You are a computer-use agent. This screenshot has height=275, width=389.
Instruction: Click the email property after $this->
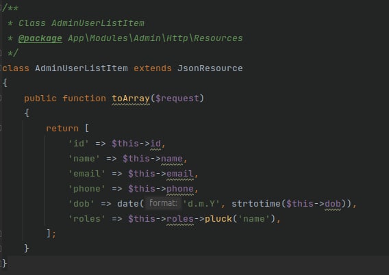click(x=180, y=174)
